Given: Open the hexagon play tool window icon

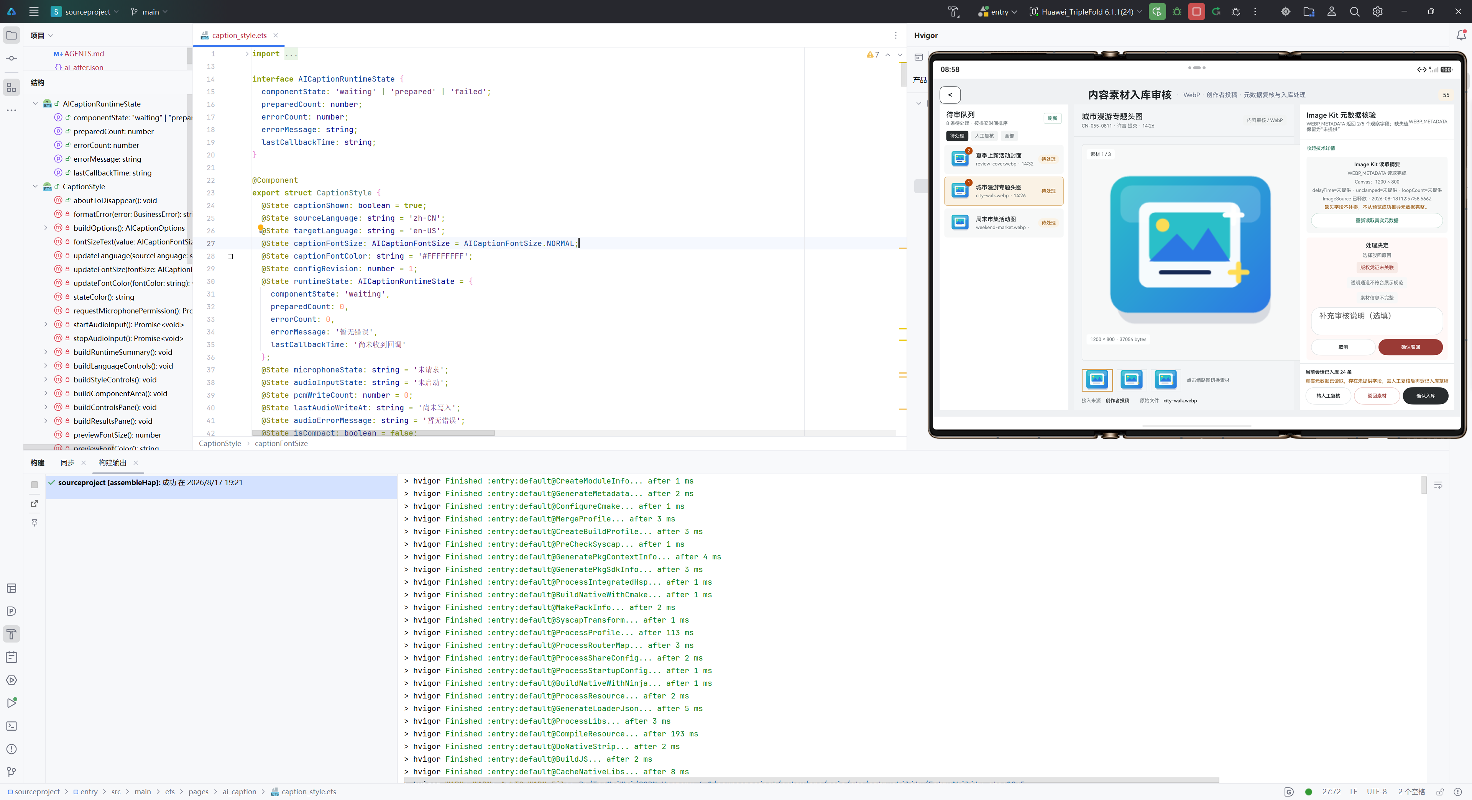Looking at the screenshot, I should (x=11, y=680).
